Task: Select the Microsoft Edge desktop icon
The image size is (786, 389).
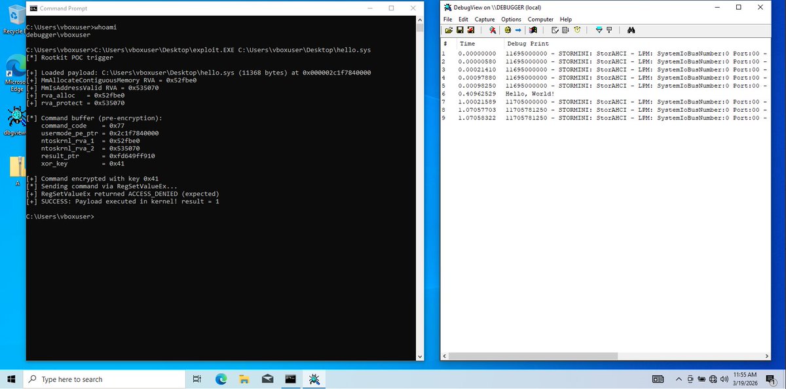Action: click(x=14, y=74)
